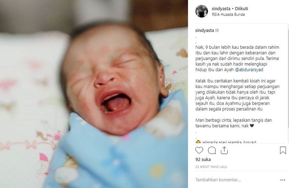View the 92 suka likes list
Viewport: 289px width, 188px height.
pyautogui.click(x=203, y=159)
